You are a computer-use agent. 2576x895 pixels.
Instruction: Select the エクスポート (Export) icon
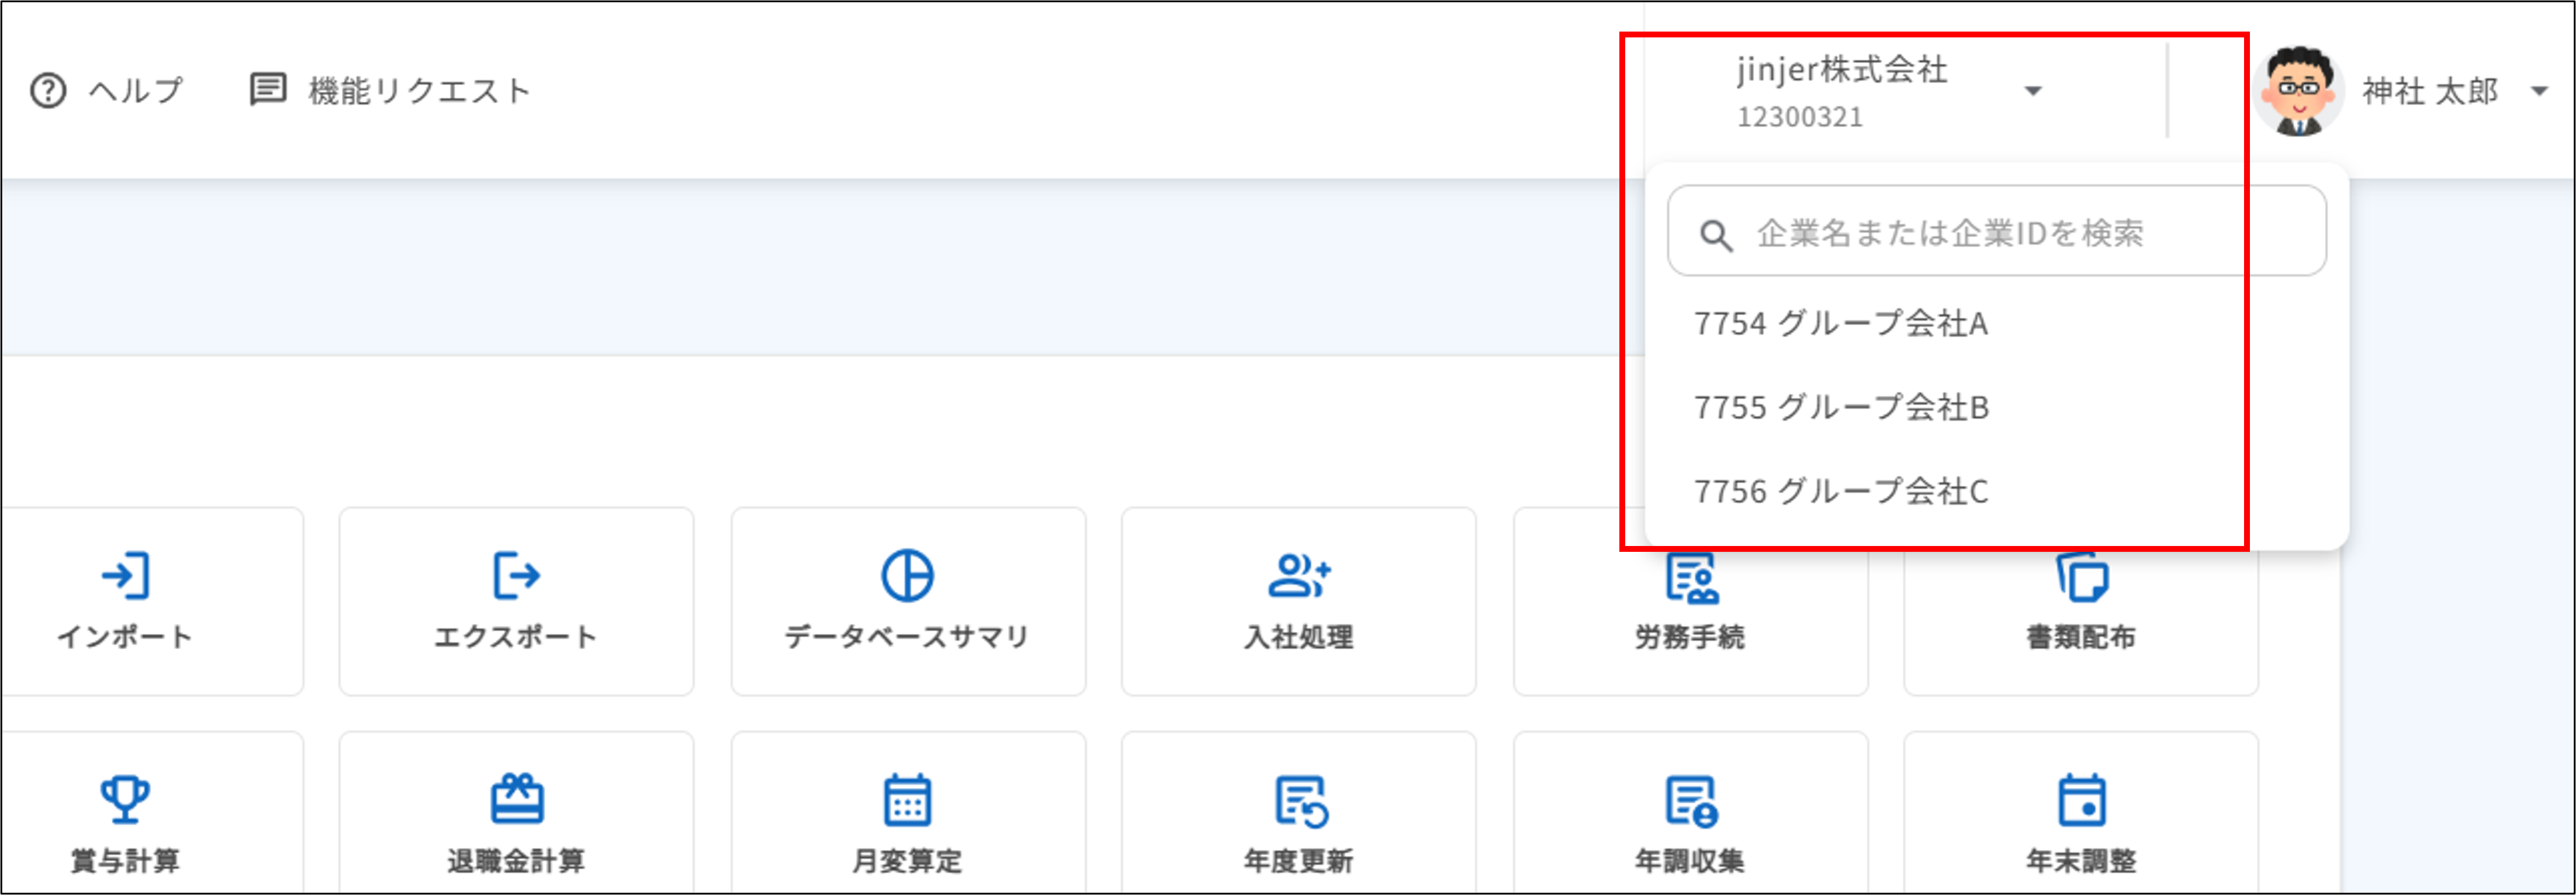516,600
